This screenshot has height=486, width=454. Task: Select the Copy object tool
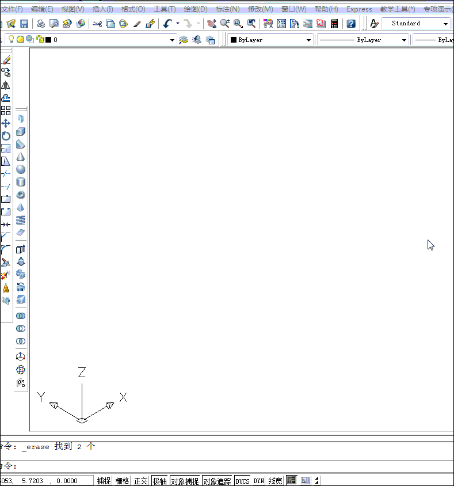pos(6,73)
